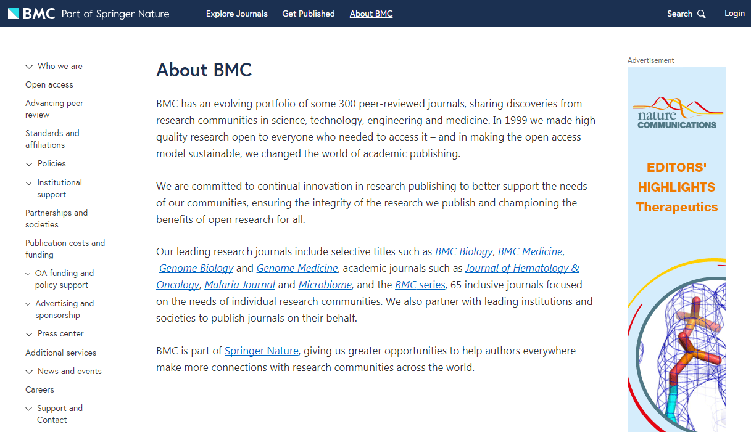Screen dimensions: 751x432
Task: Follow the Springer Nature link in text
Action: coord(262,351)
